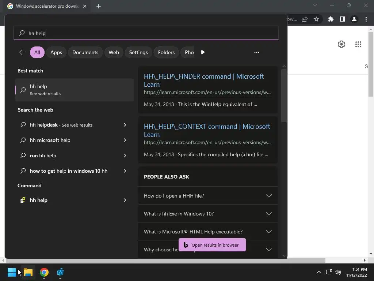Open File Explorer from the taskbar
Screen dimensions: 374x281
tap(28, 272)
